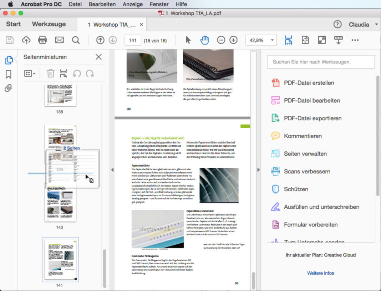This screenshot has height=291, width=381.
Task: Open the Anzeige menu
Action: [x=133, y=4]
